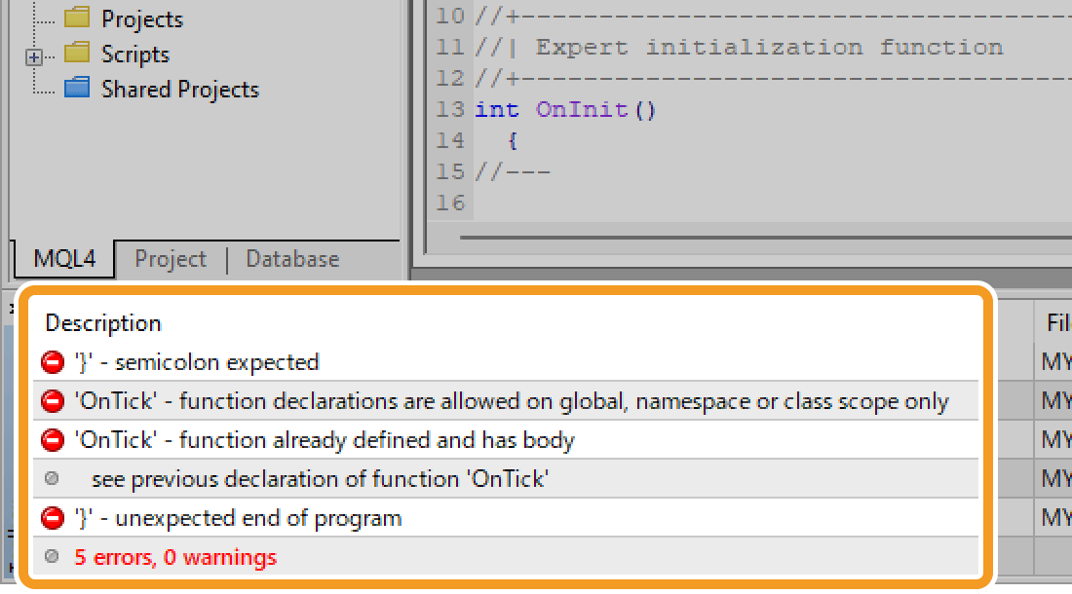Switch to the Project tab
Viewport: 1072px width, 594px height.
(x=172, y=259)
